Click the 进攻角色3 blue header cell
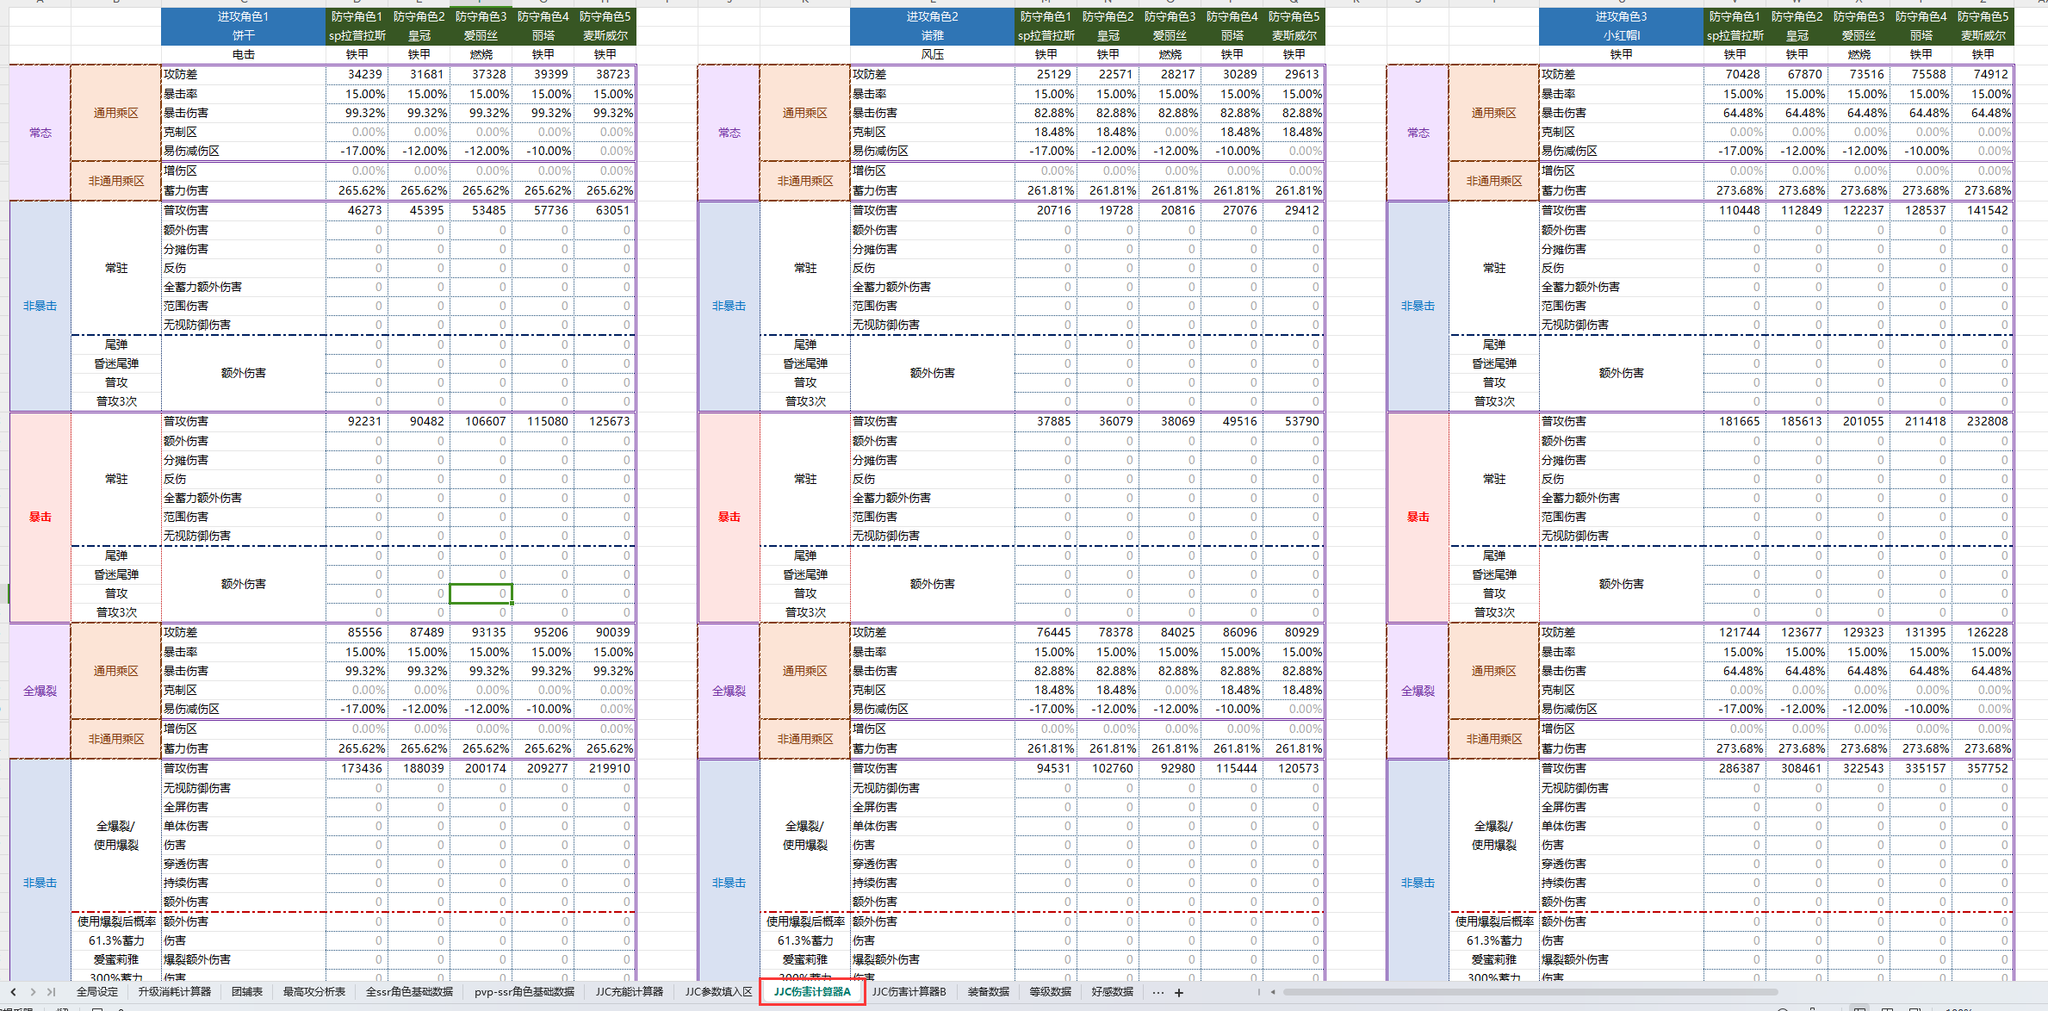This screenshot has width=2048, height=1011. [x=1621, y=16]
